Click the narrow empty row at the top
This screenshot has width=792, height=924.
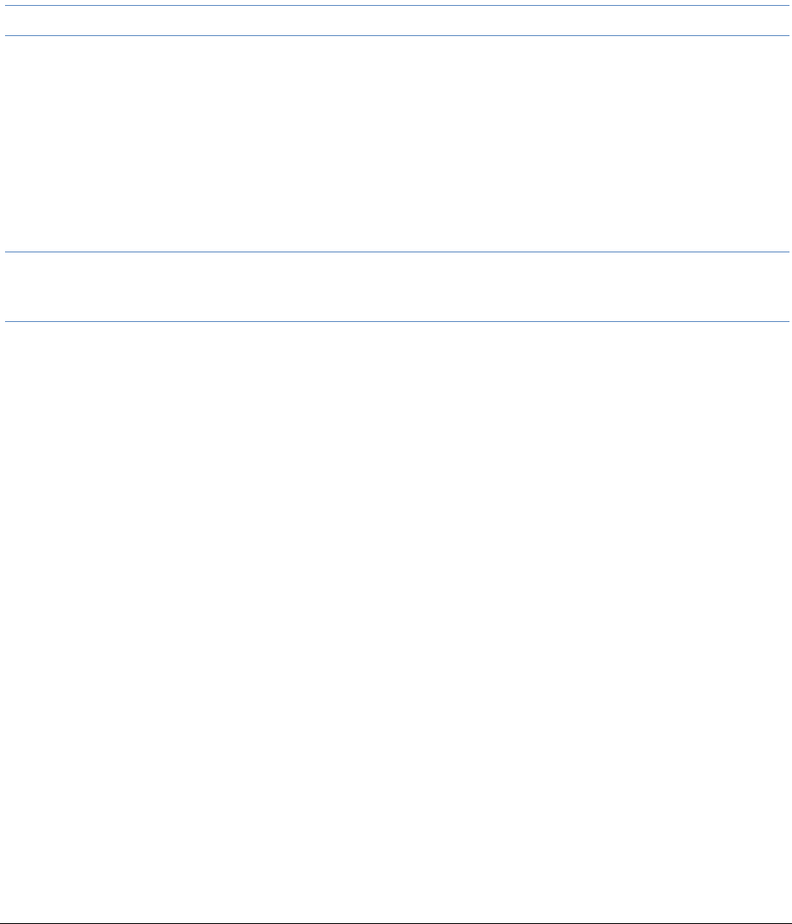point(396,21)
